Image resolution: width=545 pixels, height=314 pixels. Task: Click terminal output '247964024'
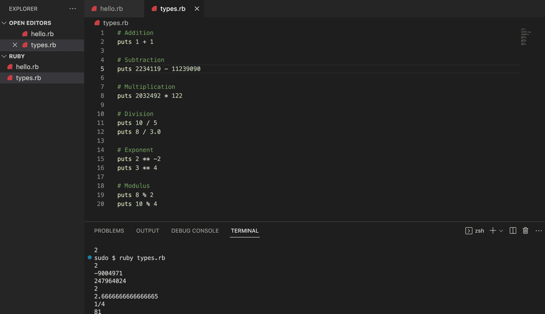110,281
